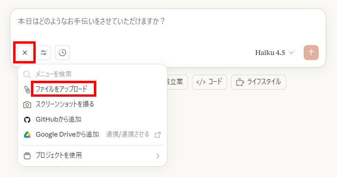This screenshot has width=337, height=177.
Task: Click the camera screenshot icon
Action: 27,105
